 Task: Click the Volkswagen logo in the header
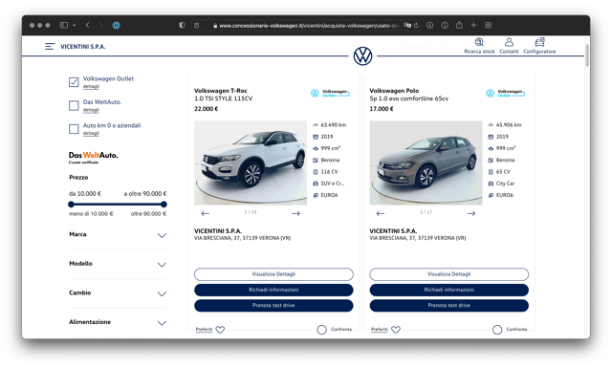pyautogui.click(x=362, y=56)
